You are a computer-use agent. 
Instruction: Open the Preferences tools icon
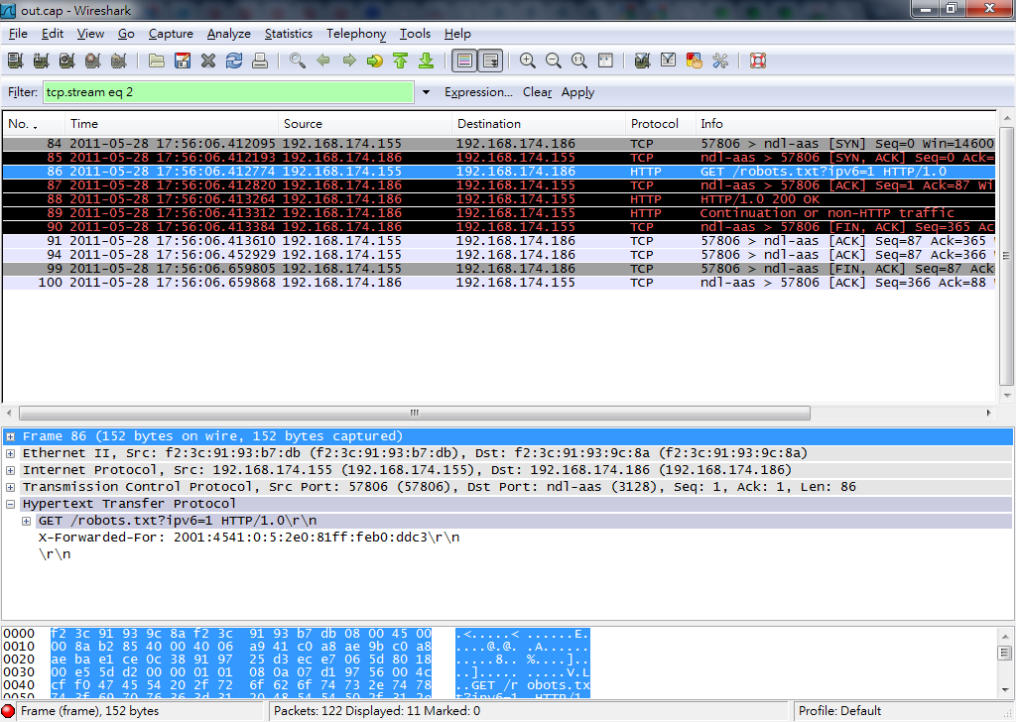[x=720, y=60]
